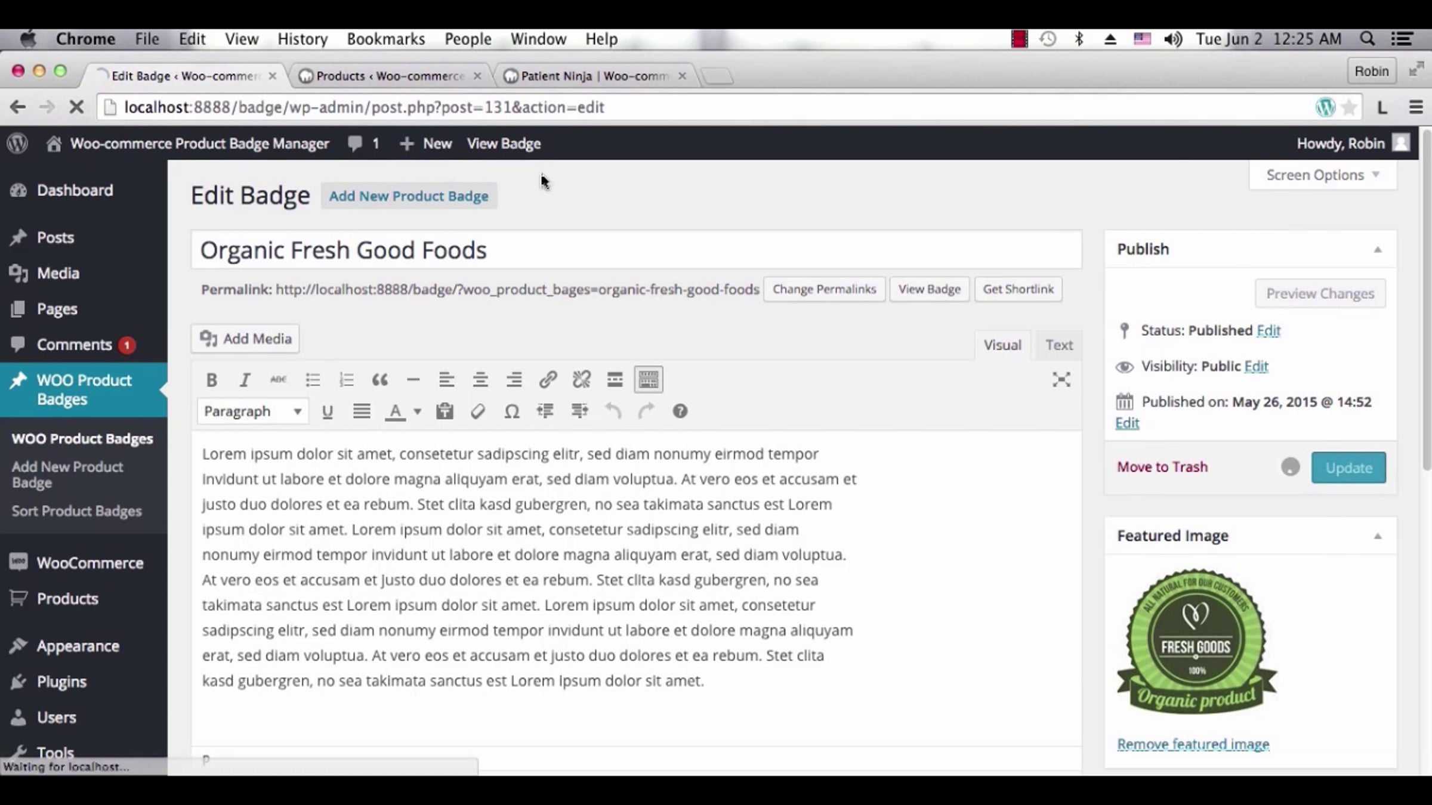Viewport: 1432px width, 805px height.
Task: Justify the text alignment
Action: [362, 411]
